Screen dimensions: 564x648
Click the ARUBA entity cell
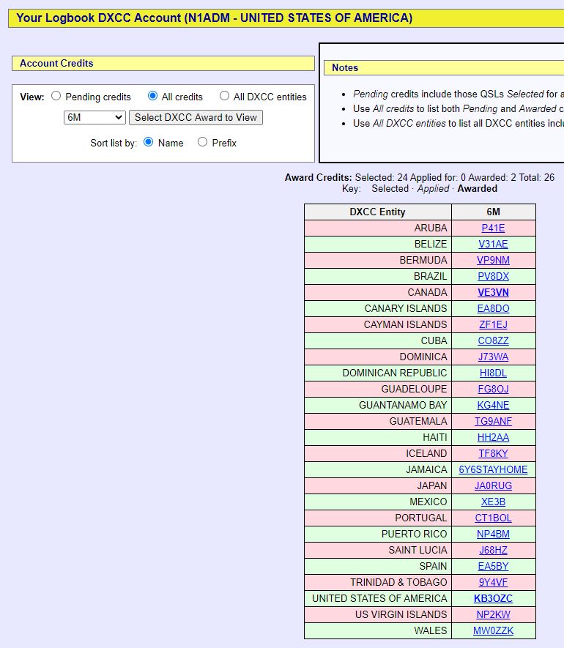[377, 228]
